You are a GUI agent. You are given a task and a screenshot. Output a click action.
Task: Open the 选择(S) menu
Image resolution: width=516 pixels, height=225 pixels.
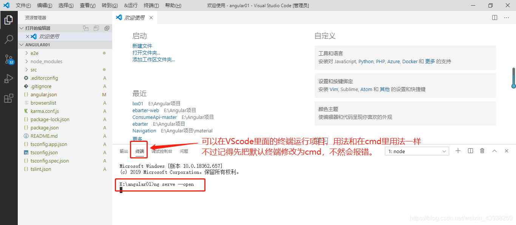click(66, 6)
